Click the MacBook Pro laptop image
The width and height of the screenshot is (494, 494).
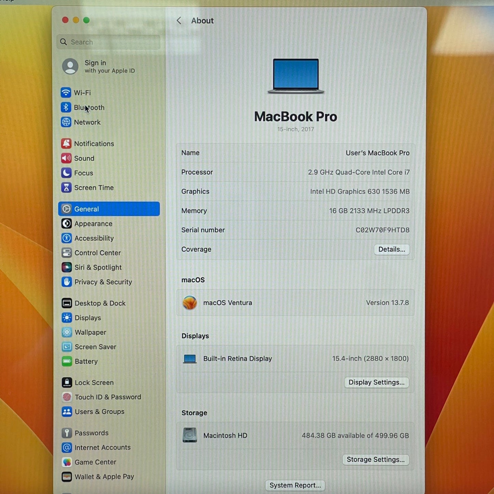pos(296,76)
